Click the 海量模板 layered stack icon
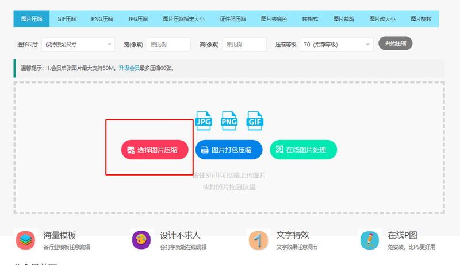This screenshot has height=265, width=460. 25,240
